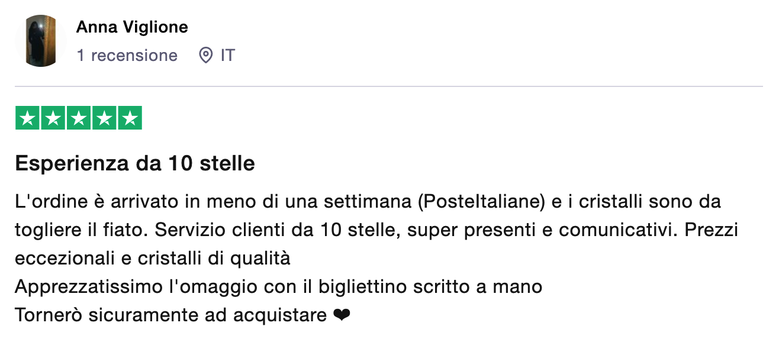Viewport: 779px width, 342px height.
Task: Select the third green rating star
Action: (x=79, y=118)
